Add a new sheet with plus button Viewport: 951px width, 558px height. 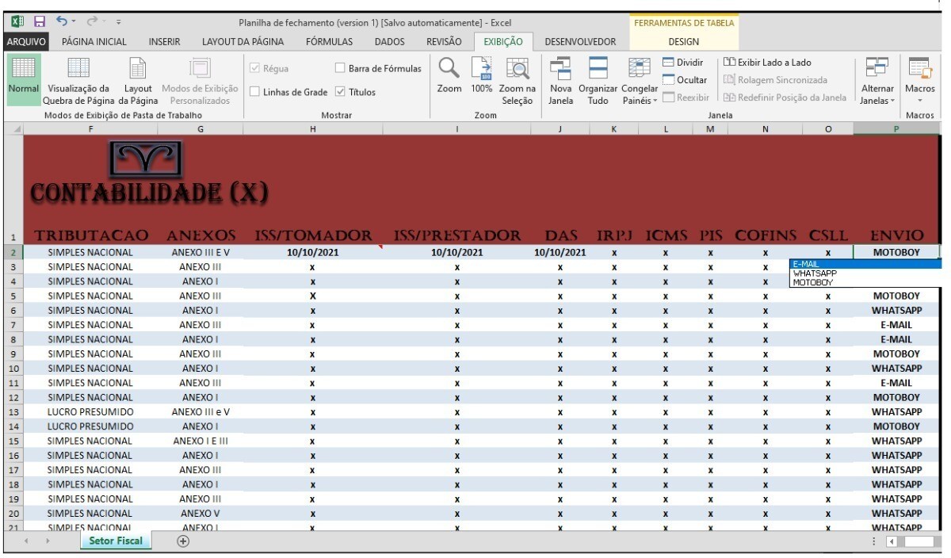point(183,541)
